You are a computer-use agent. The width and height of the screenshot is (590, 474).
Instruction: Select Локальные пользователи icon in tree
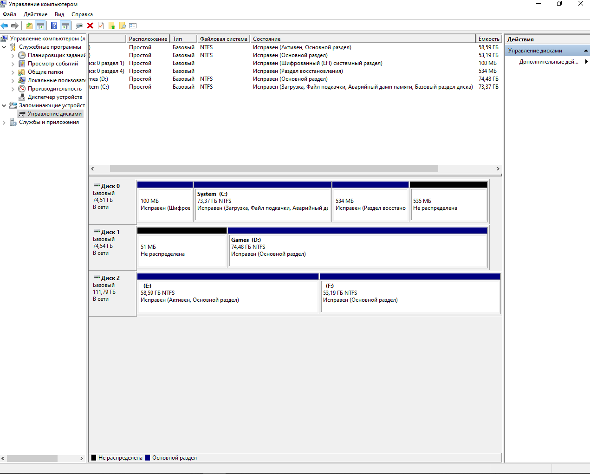22,80
